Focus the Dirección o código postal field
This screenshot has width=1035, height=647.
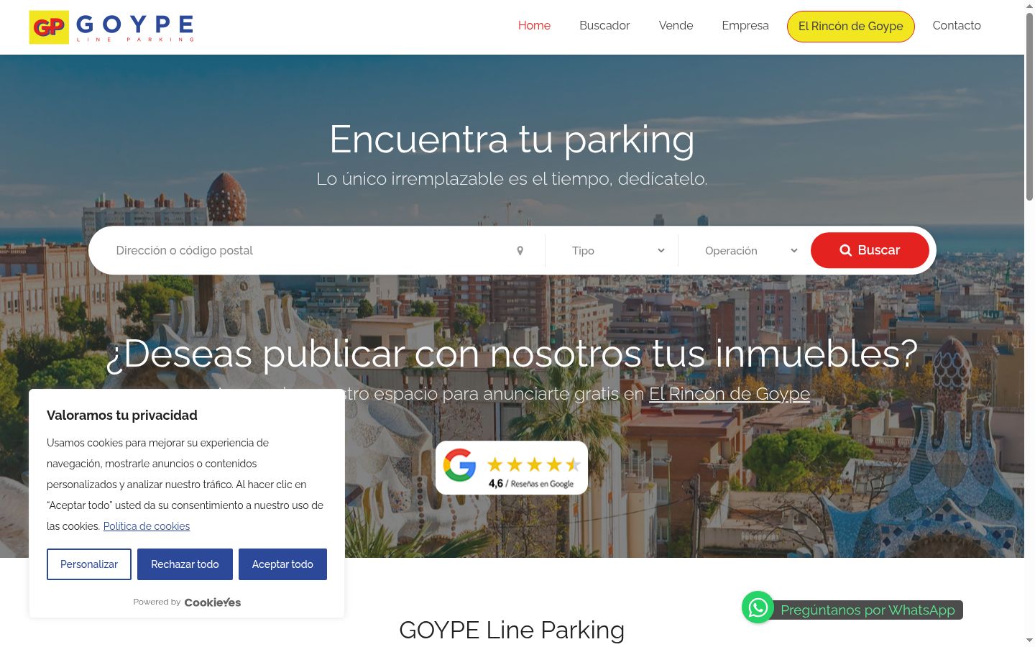tap(316, 251)
